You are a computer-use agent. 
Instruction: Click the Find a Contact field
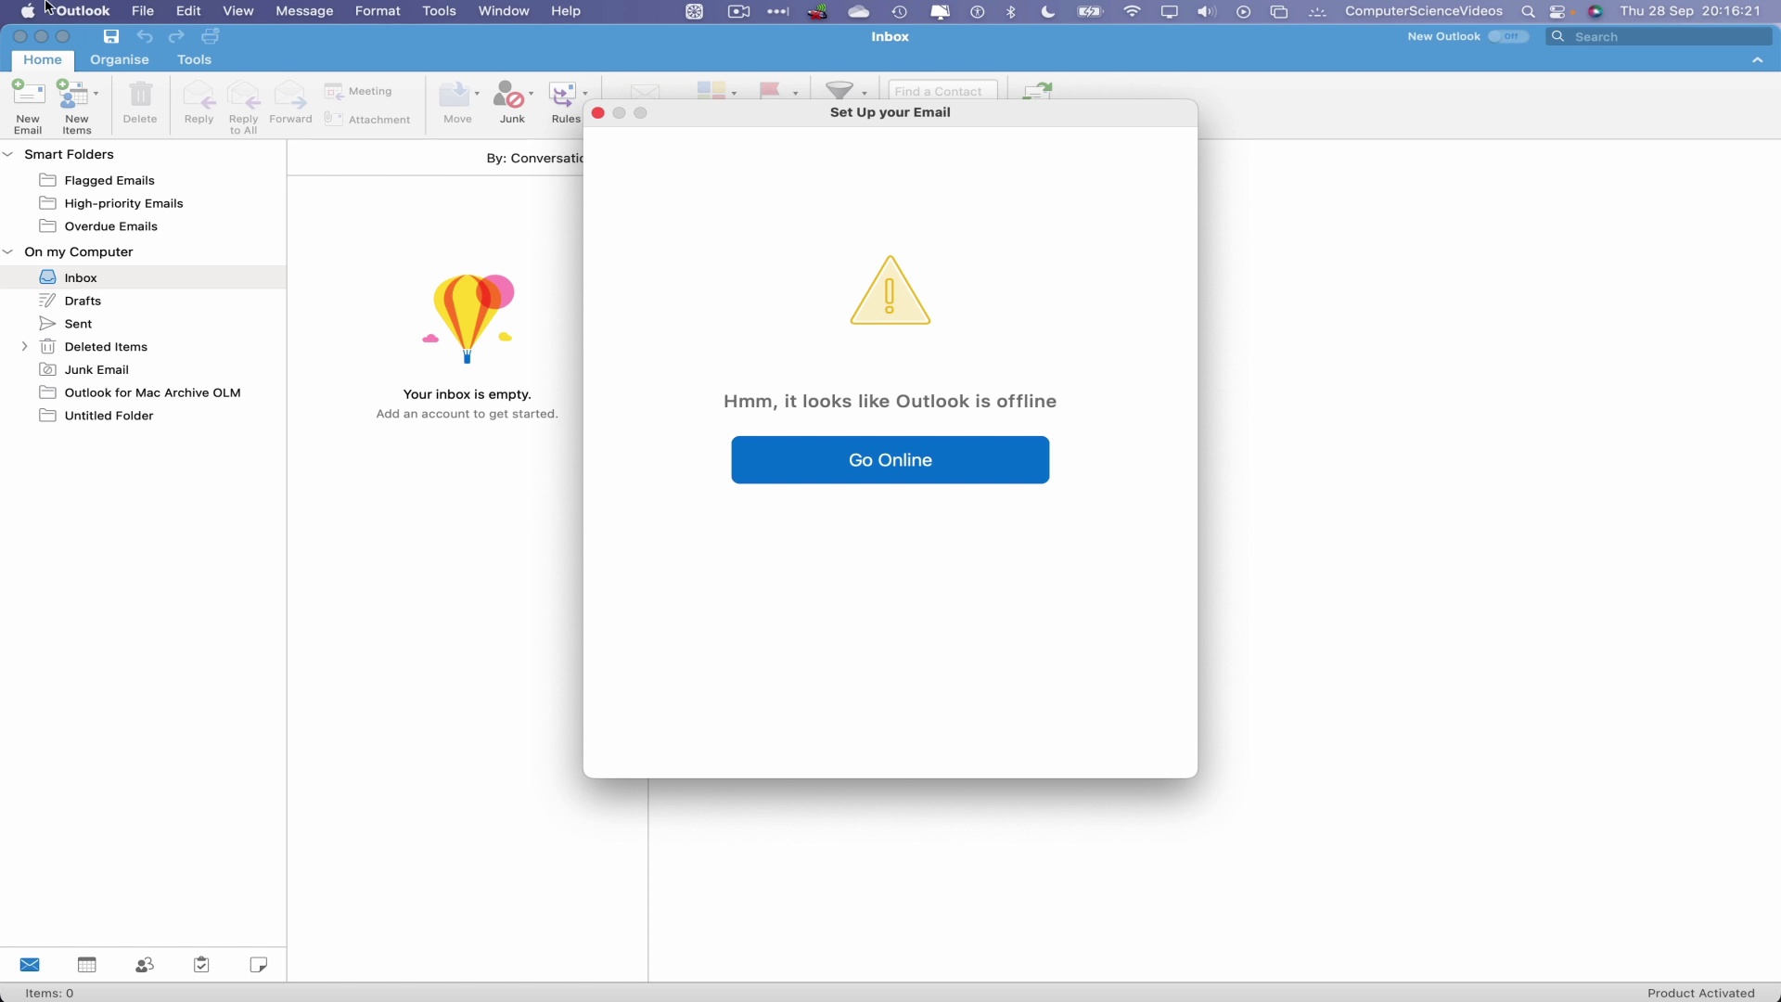[940, 91]
